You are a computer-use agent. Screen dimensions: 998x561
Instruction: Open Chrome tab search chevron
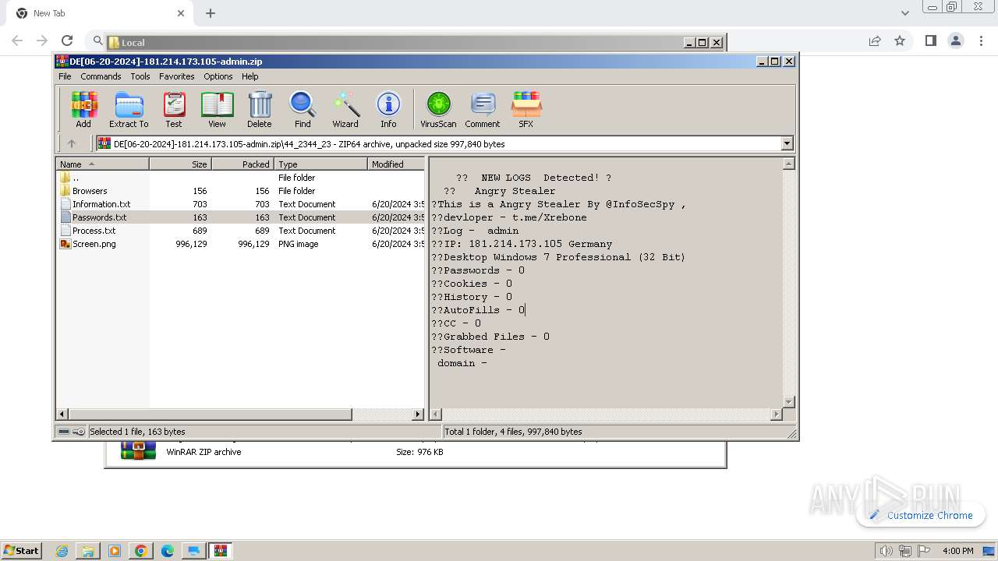[x=905, y=13]
